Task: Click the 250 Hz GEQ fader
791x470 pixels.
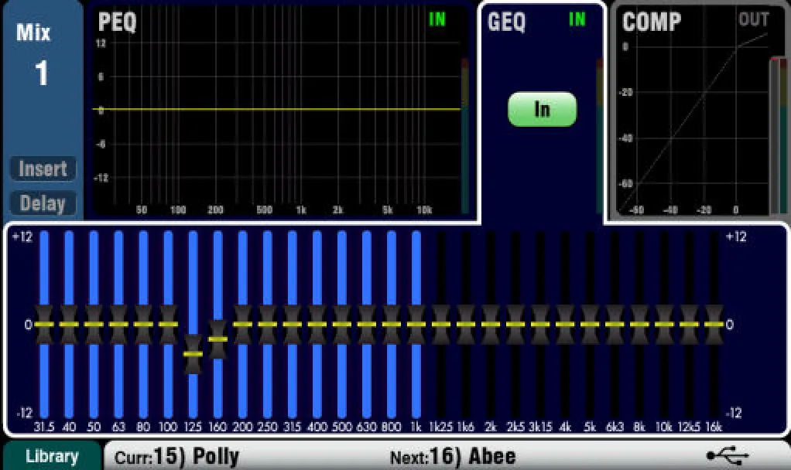Action: 267,325
